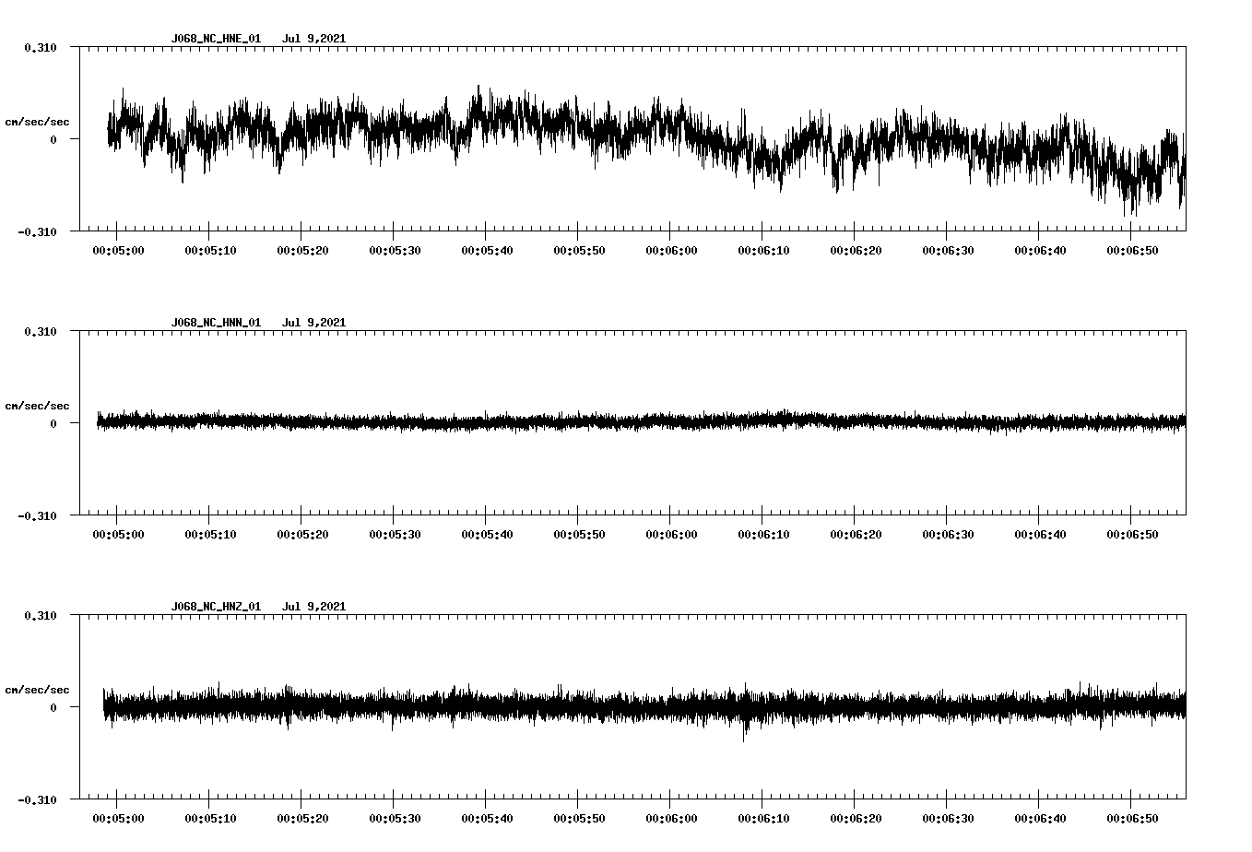Choose 00:06:40 on the HNZ time axis
The image size is (1252, 852).
pyautogui.click(x=1040, y=819)
